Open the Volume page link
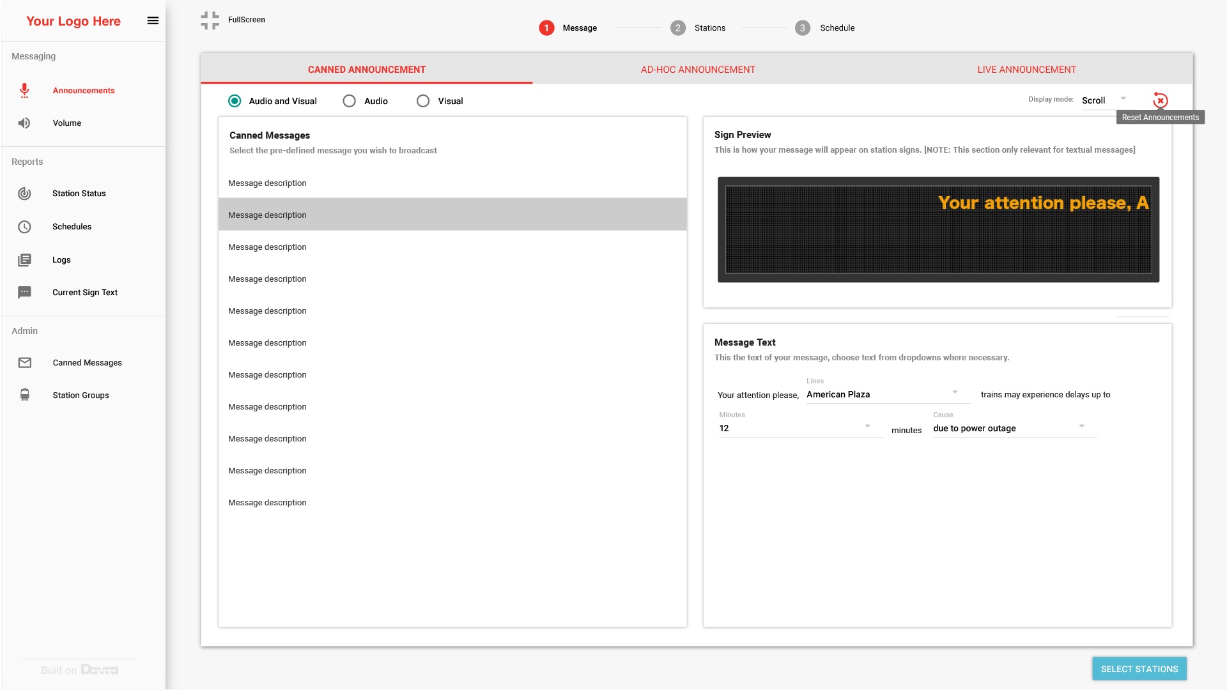The height and width of the screenshot is (690, 1227). (x=67, y=123)
